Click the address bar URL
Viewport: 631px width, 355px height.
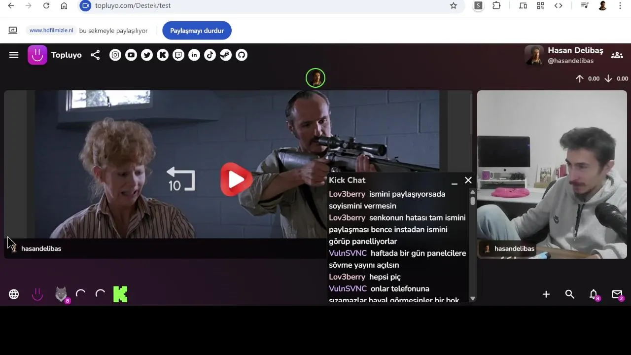pyautogui.click(x=133, y=5)
